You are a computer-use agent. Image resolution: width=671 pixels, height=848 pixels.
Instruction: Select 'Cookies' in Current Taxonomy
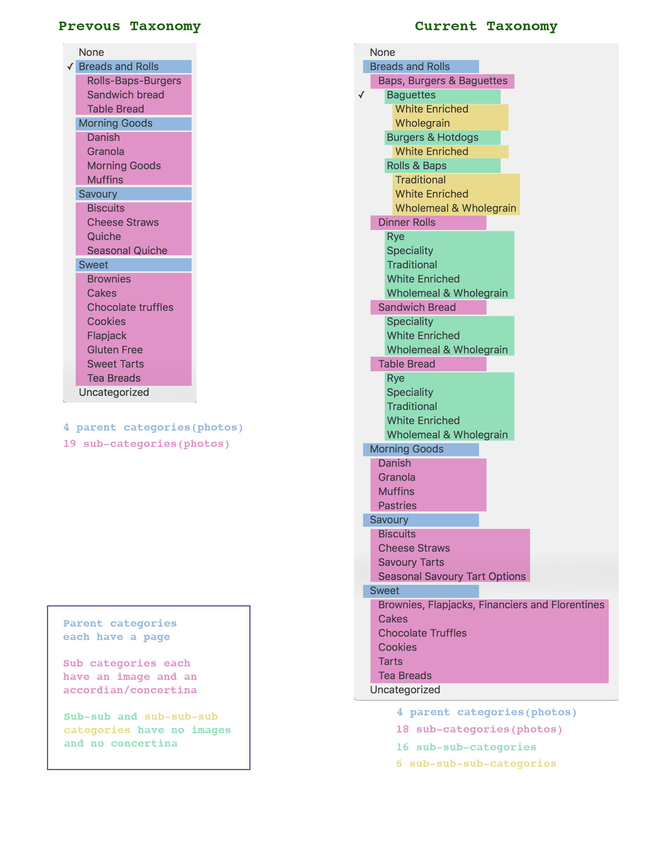tap(397, 647)
